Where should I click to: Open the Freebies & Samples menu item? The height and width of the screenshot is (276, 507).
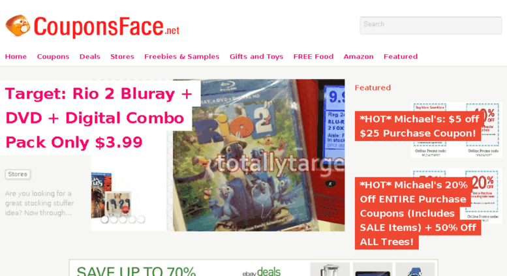pos(181,57)
